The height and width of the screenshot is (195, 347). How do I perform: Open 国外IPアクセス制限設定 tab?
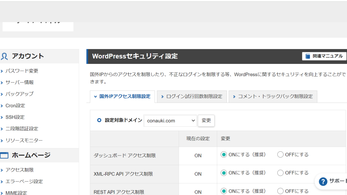pyautogui.click(x=122, y=96)
